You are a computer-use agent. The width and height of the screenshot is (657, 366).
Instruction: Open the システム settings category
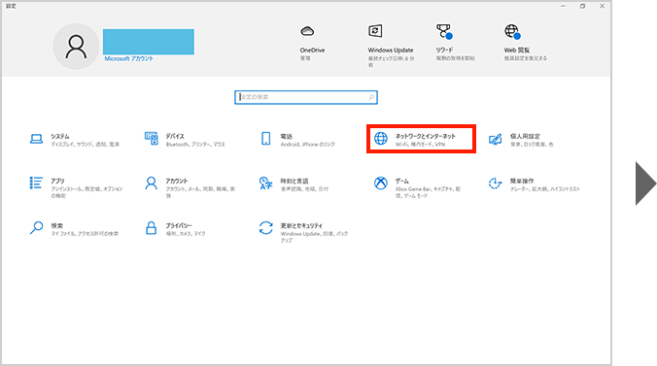coord(74,140)
